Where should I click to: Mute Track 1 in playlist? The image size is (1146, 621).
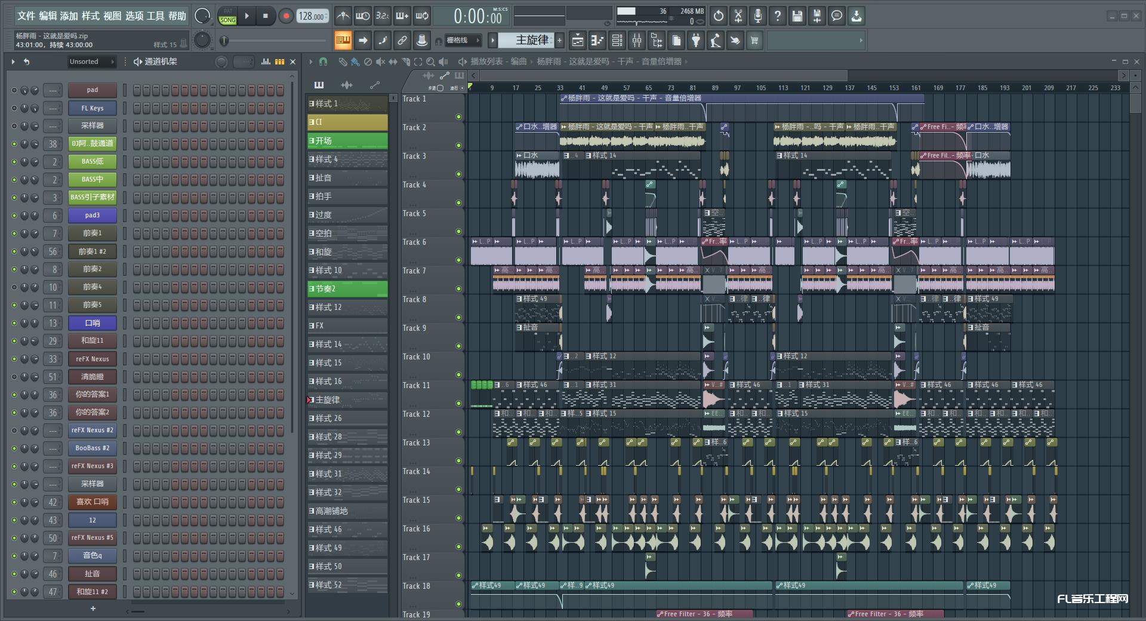tap(458, 116)
